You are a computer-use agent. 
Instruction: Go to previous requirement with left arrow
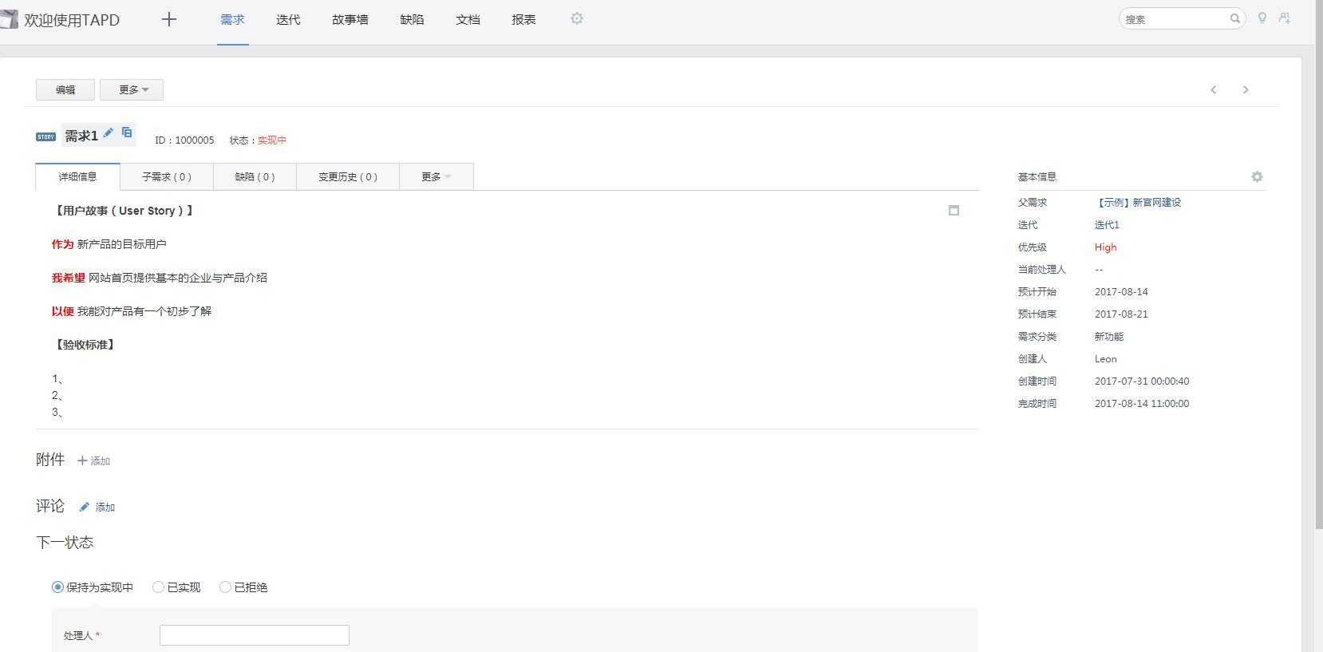pos(1214,89)
